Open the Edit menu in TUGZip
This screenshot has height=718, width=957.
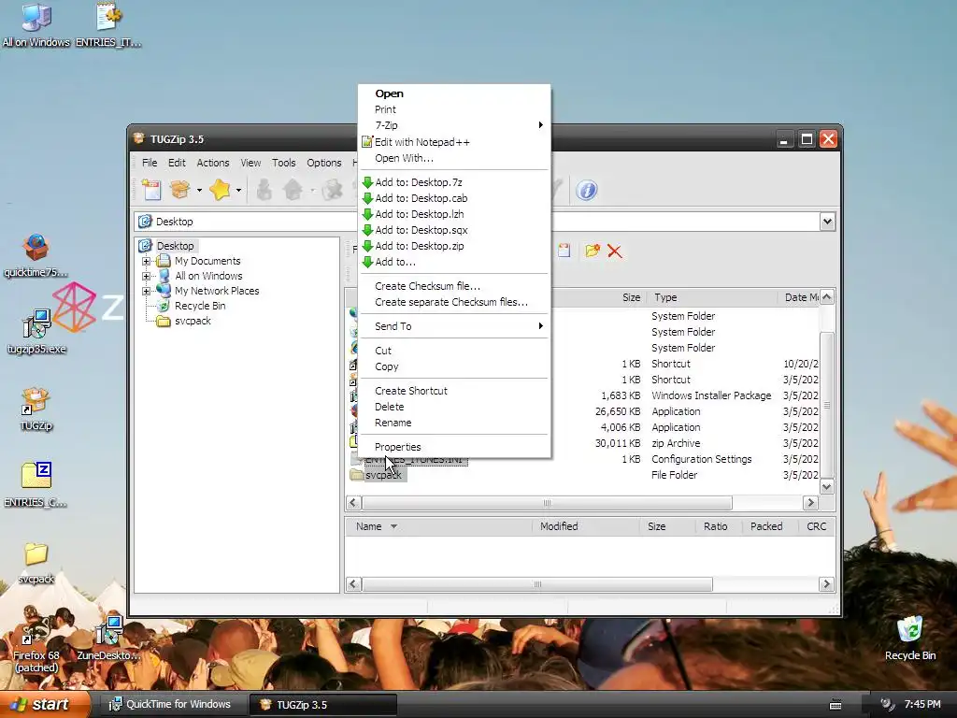coord(177,163)
